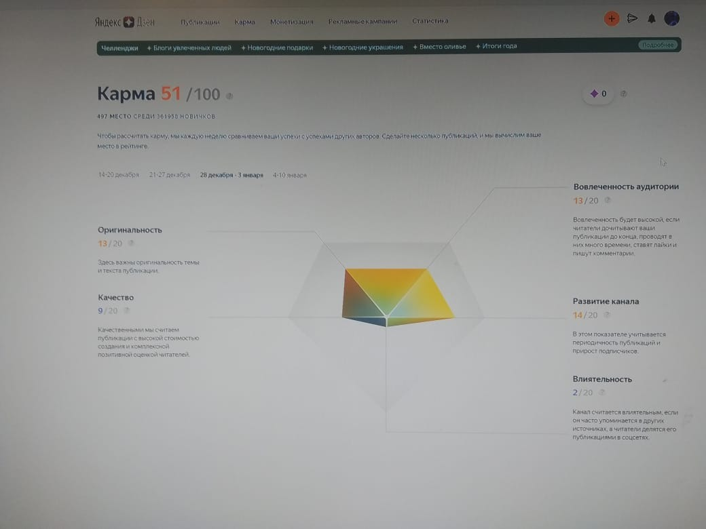Click help icon next to Karma score
Viewport: 706px width, 529px height.
coord(229,96)
